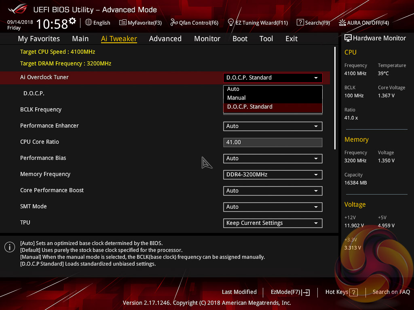The height and width of the screenshot is (310, 414).
Task: Click BCLK Frequency label
Action: (x=41, y=109)
